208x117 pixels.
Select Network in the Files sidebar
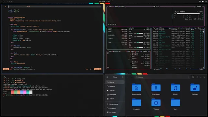(x=115, y=95)
